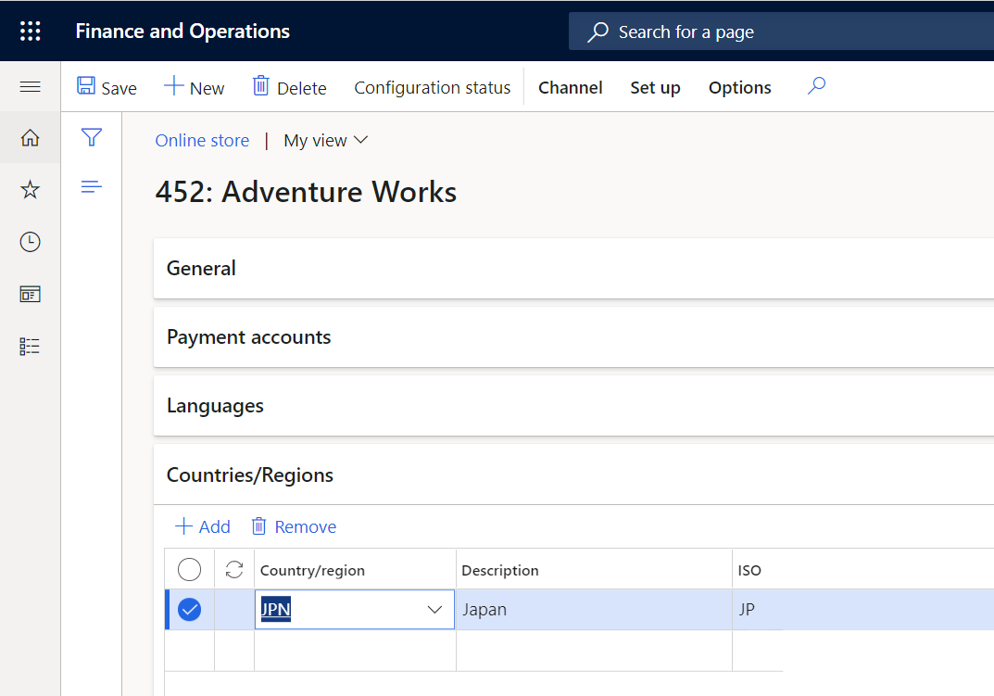Add a new country row
This screenshot has width=994, height=696.
coord(202,525)
